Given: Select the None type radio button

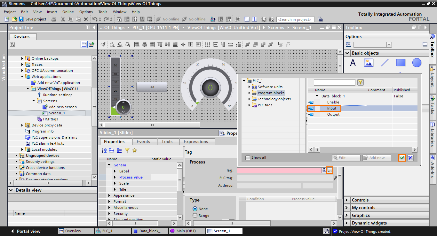Looking at the screenshot, I should (x=195, y=209).
